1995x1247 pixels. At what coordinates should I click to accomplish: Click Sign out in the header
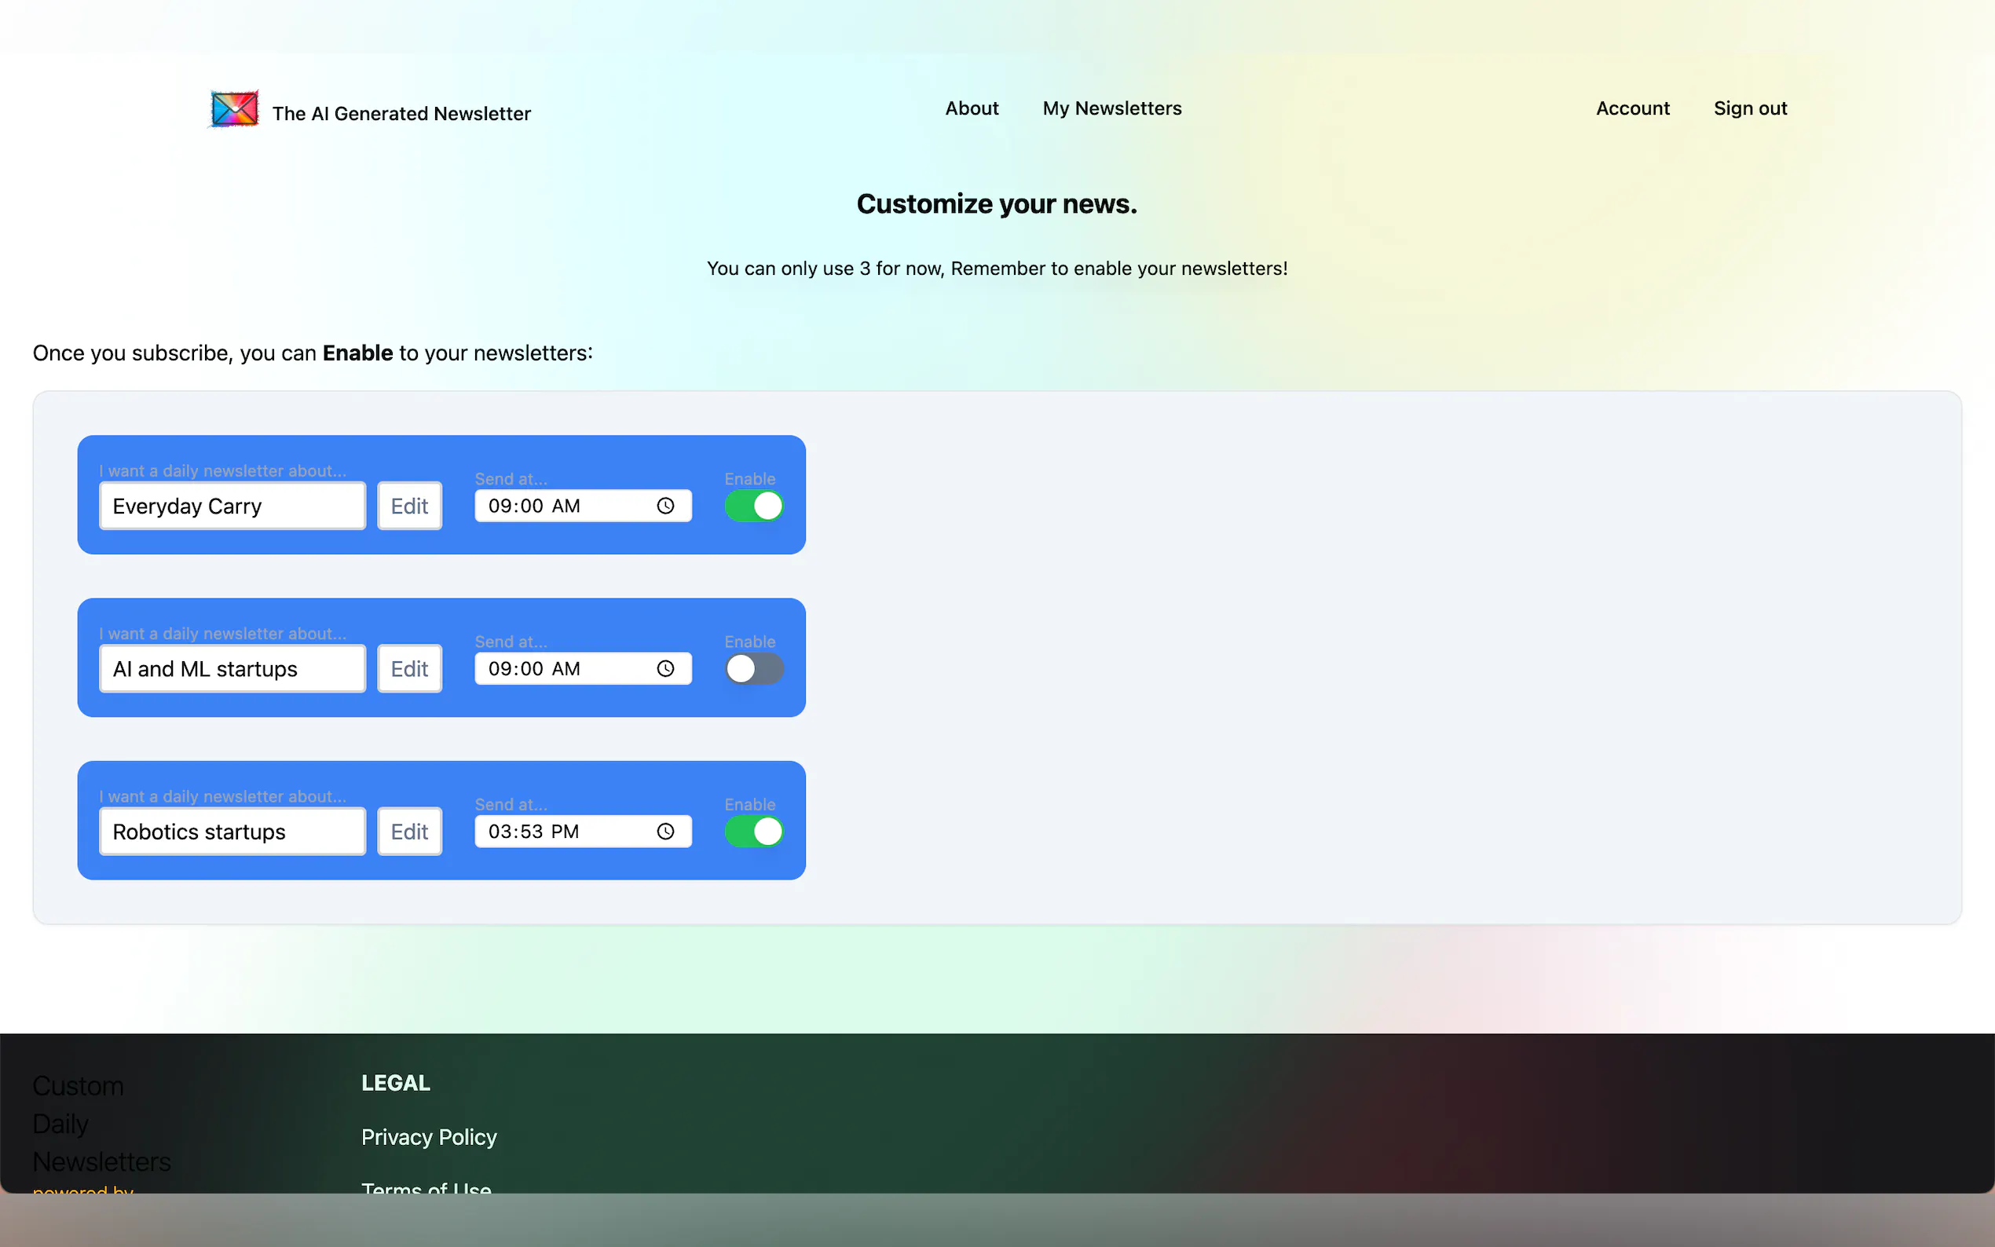[x=1750, y=108]
